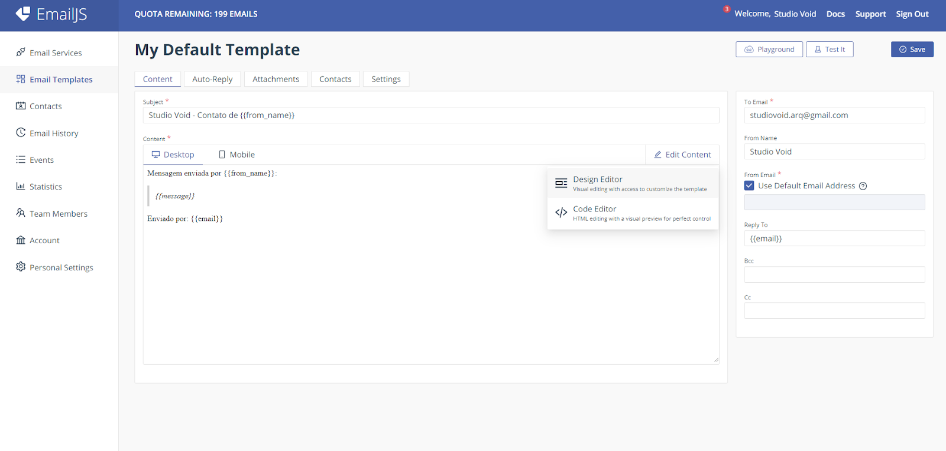This screenshot has height=451, width=946.
Task: Click the 'Enviado por: {{email}}' line
Action: [x=185, y=218]
